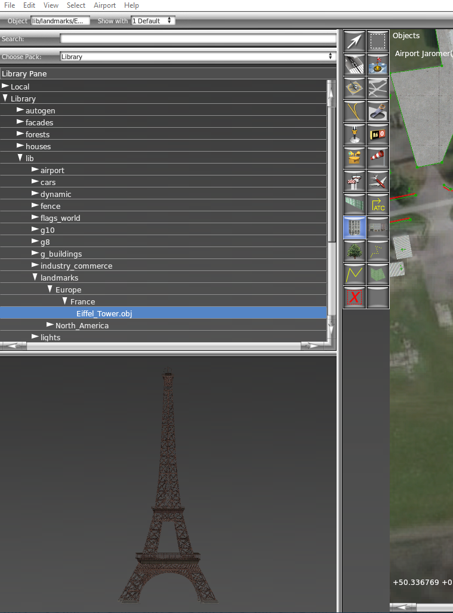Pick the red X Exclusion tool
Viewport: 453px width, 613px height.
coord(354,297)
